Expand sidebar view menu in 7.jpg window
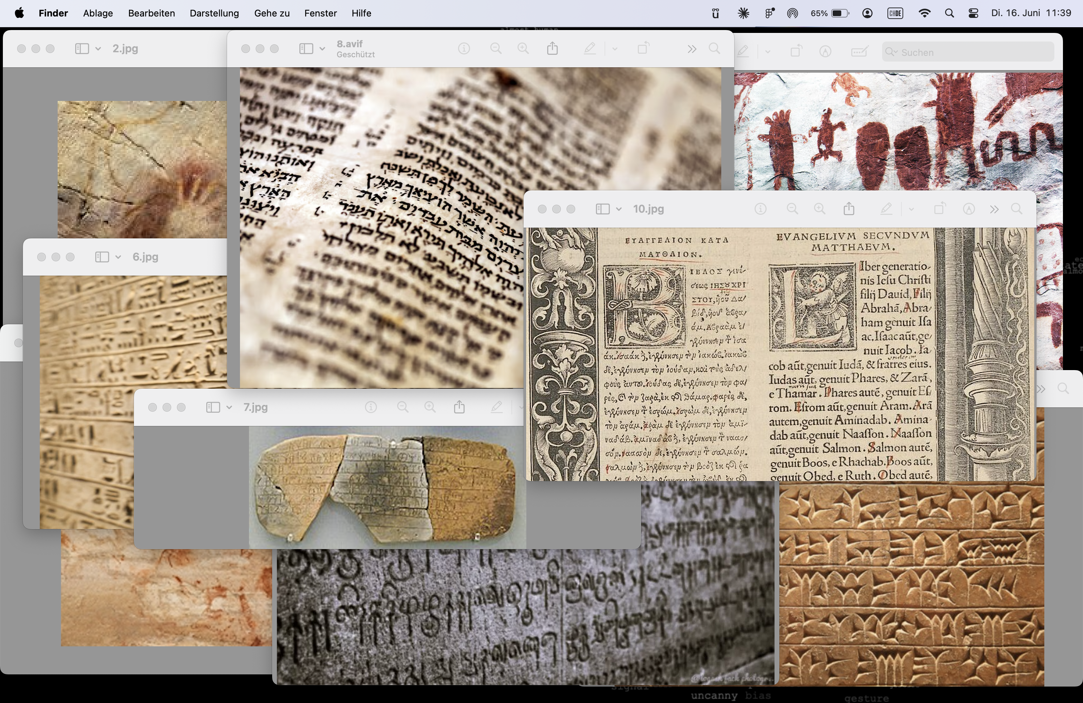This screenshot has width=1083, height=703. [x=229, y=407]
